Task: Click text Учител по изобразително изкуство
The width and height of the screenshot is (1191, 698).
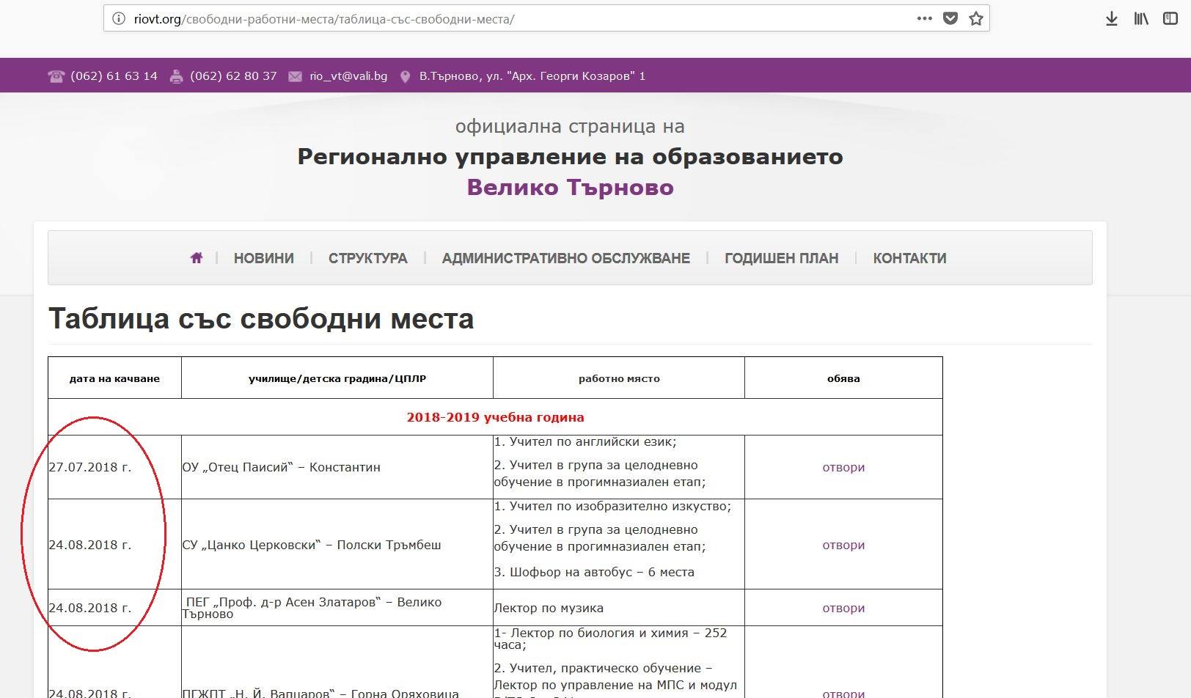Action: pos(612,506)
